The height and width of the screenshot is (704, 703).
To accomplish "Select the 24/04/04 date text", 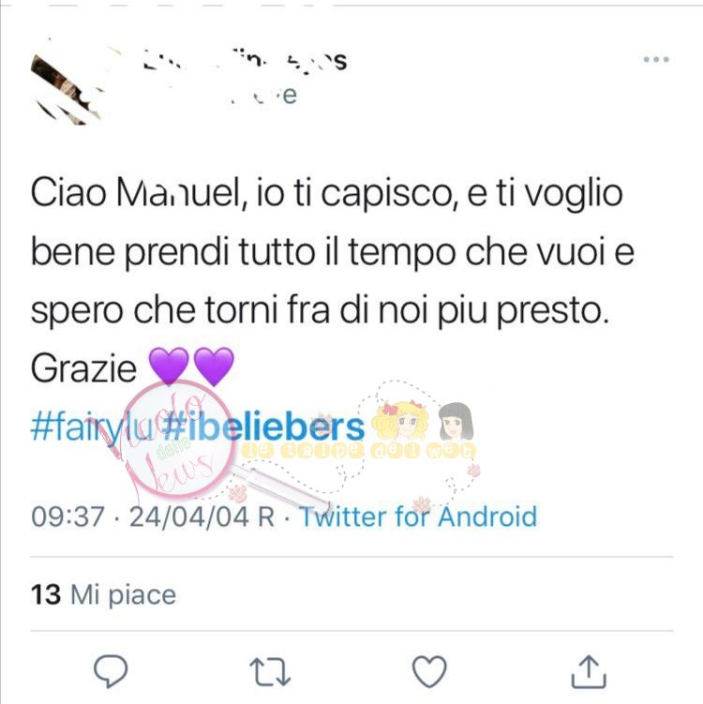I will pos(189,517).
